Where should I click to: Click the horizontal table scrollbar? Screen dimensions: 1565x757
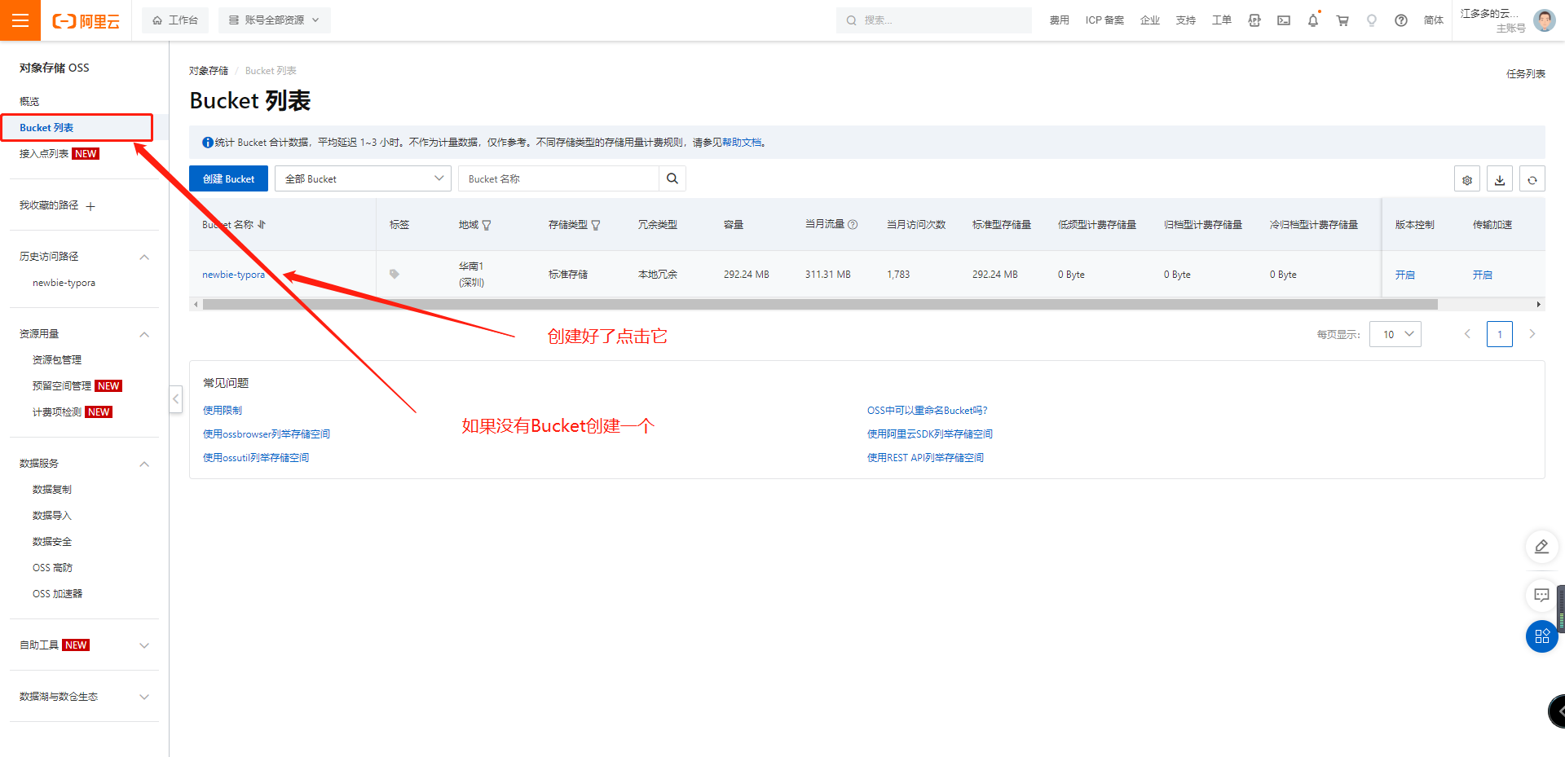[820, 305]
